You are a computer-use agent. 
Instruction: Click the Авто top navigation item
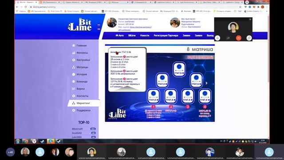pos(119,36)
